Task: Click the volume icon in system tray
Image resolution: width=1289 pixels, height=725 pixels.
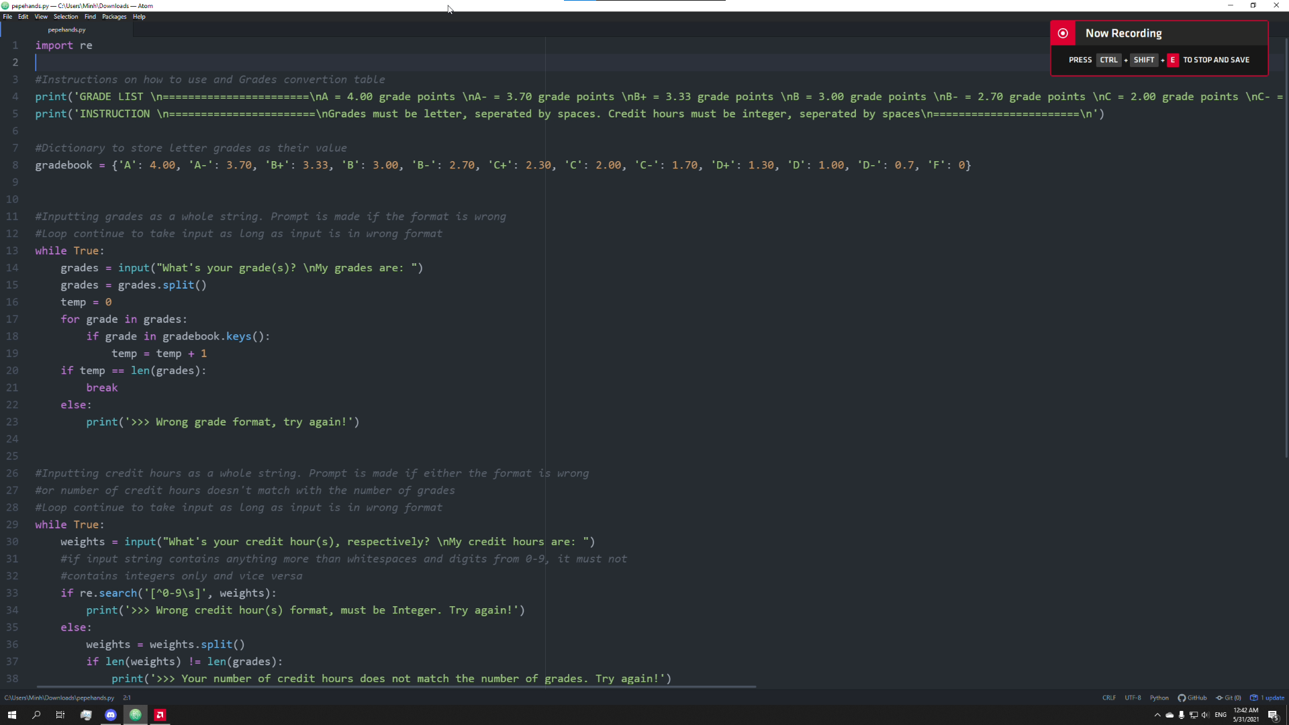Action: (x=1205, y=715)
